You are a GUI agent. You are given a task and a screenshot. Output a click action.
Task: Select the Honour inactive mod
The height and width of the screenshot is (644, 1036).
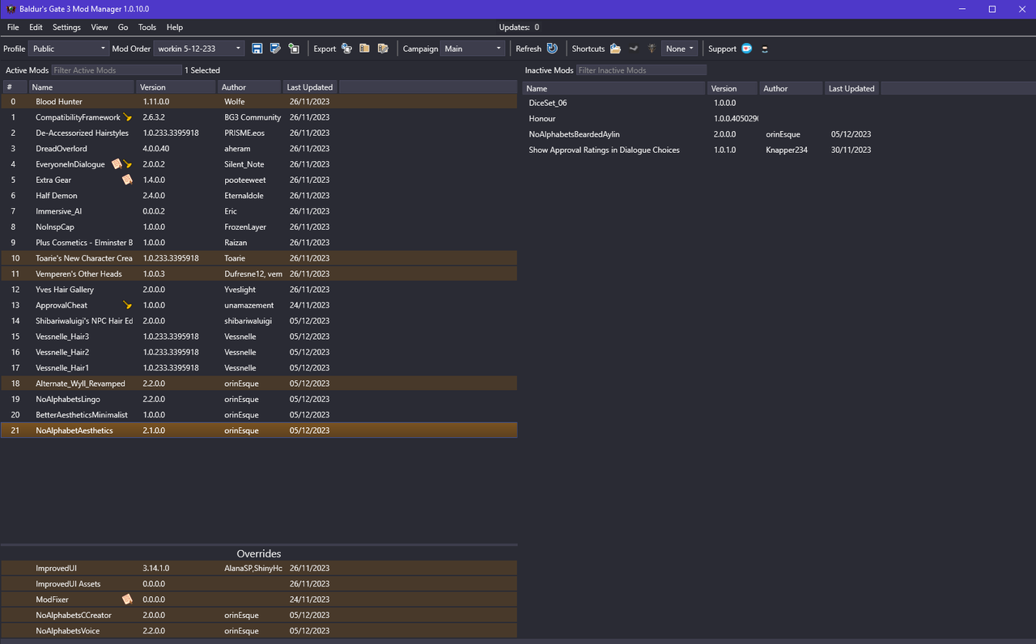(779, 119)
